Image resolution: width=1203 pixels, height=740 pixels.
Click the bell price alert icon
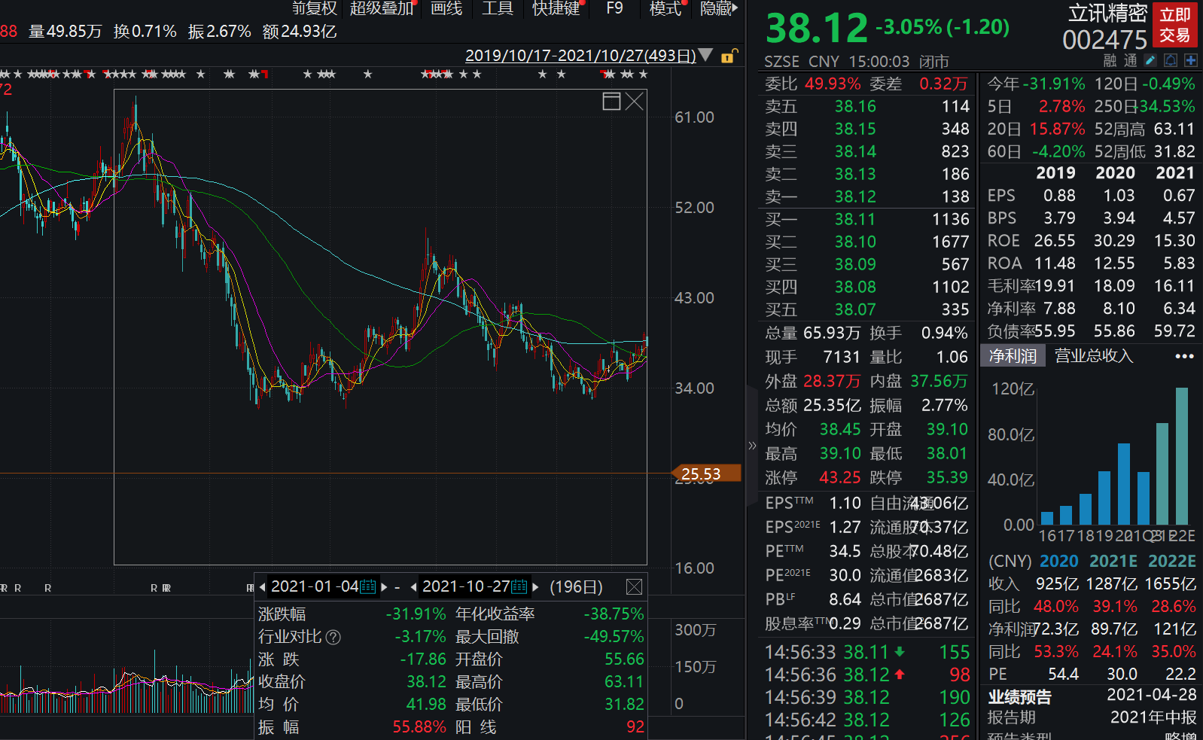pyautogui.click(x=1171, y=60)
